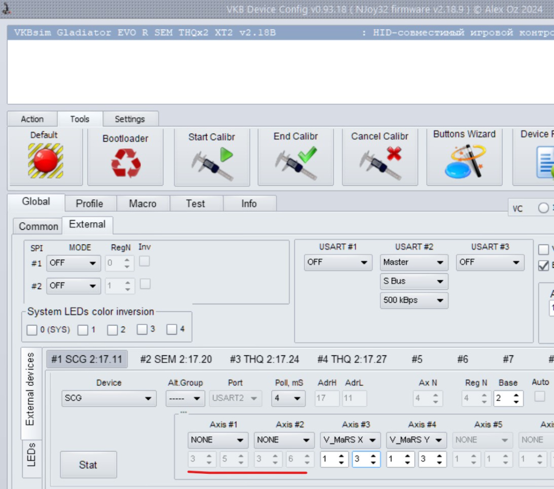Open the Info tab
The height and width of the screenshot is (489, 554).
[249, 204]
